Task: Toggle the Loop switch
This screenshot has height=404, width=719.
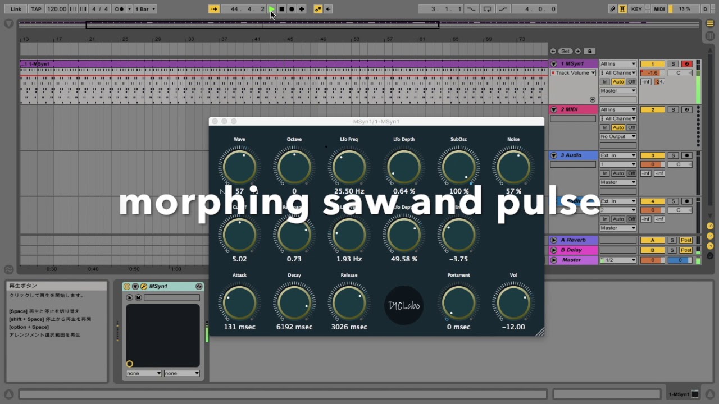Action: coord(487,9)
